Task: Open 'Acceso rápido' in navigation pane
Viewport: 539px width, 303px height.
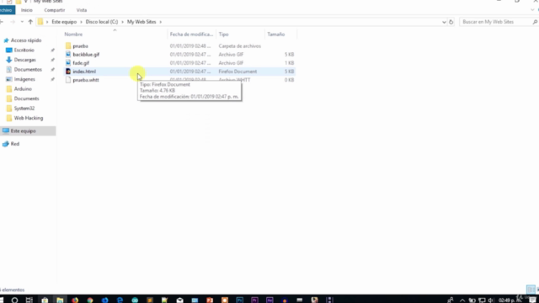Action: 26,40
